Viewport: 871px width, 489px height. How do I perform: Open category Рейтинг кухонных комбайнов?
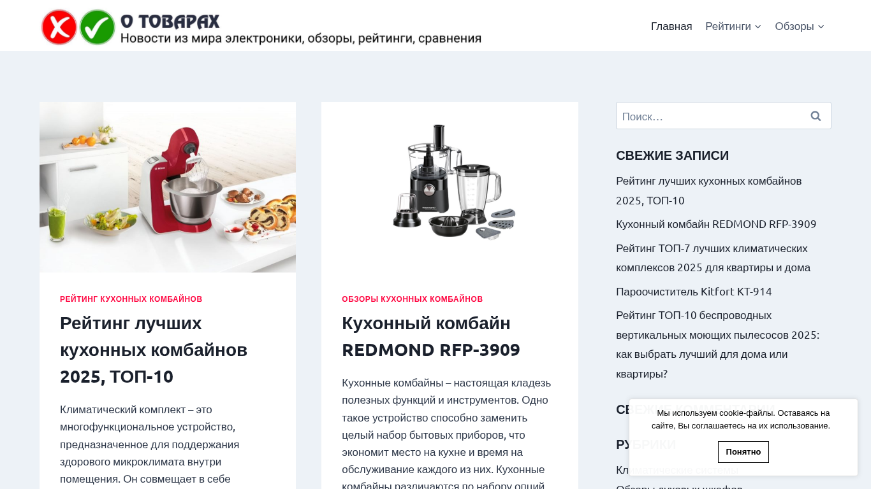click(x=131, y=299)
